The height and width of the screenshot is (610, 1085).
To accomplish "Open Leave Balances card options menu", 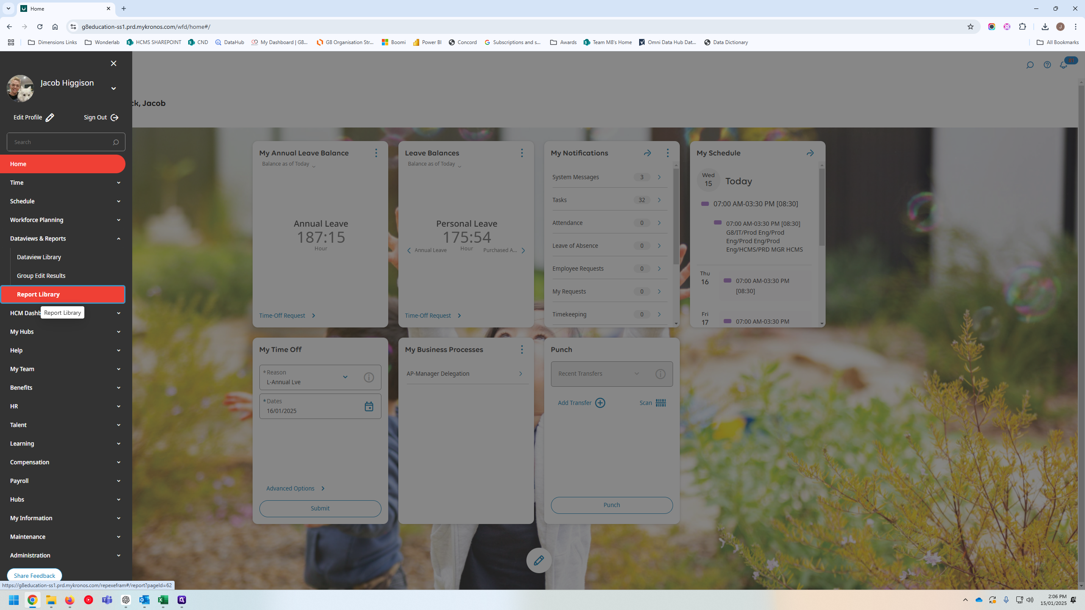I will click(522, 153).
